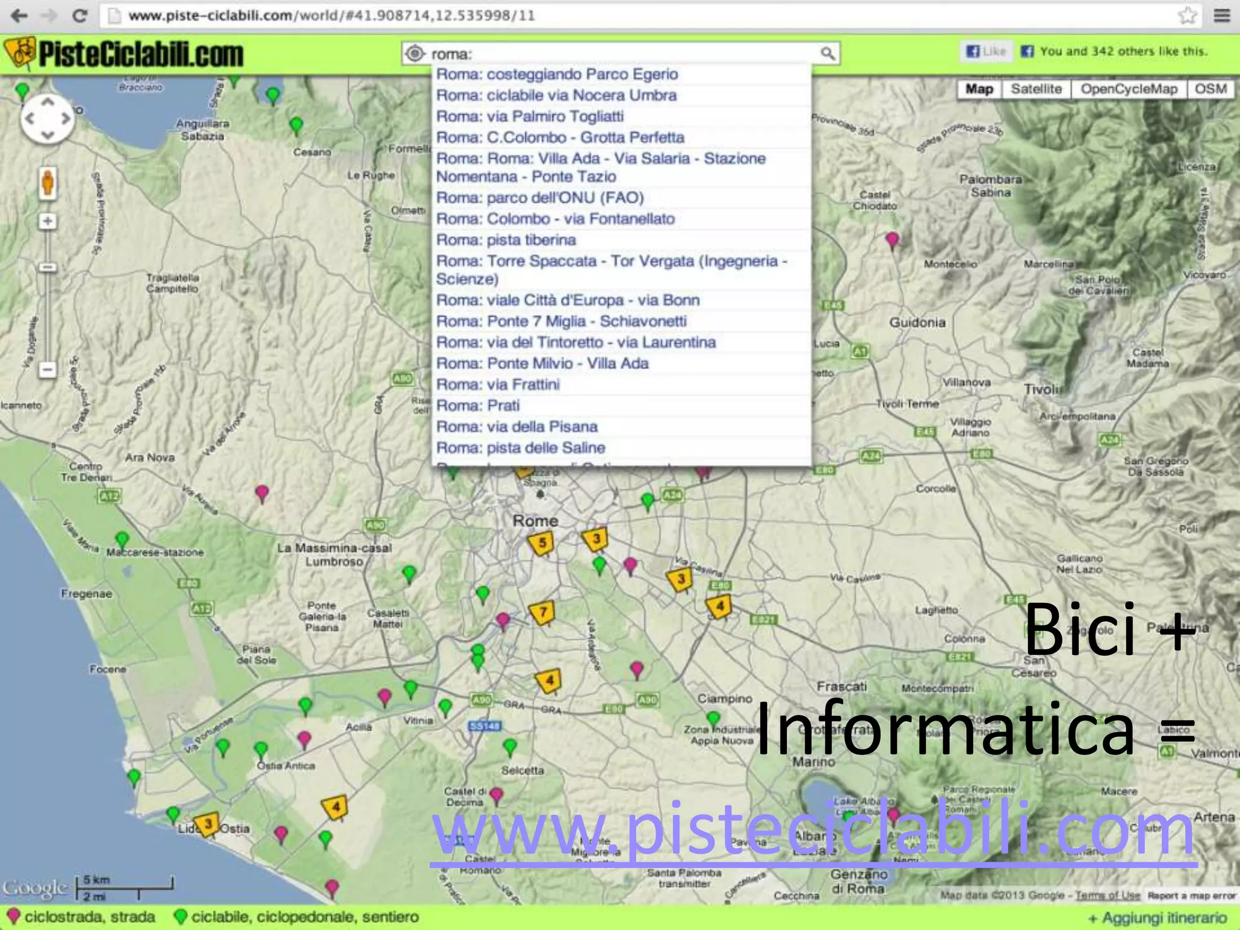Click magenta pin west of Rome near Via Aurelia
The image size is (1240, 930).
262,493
